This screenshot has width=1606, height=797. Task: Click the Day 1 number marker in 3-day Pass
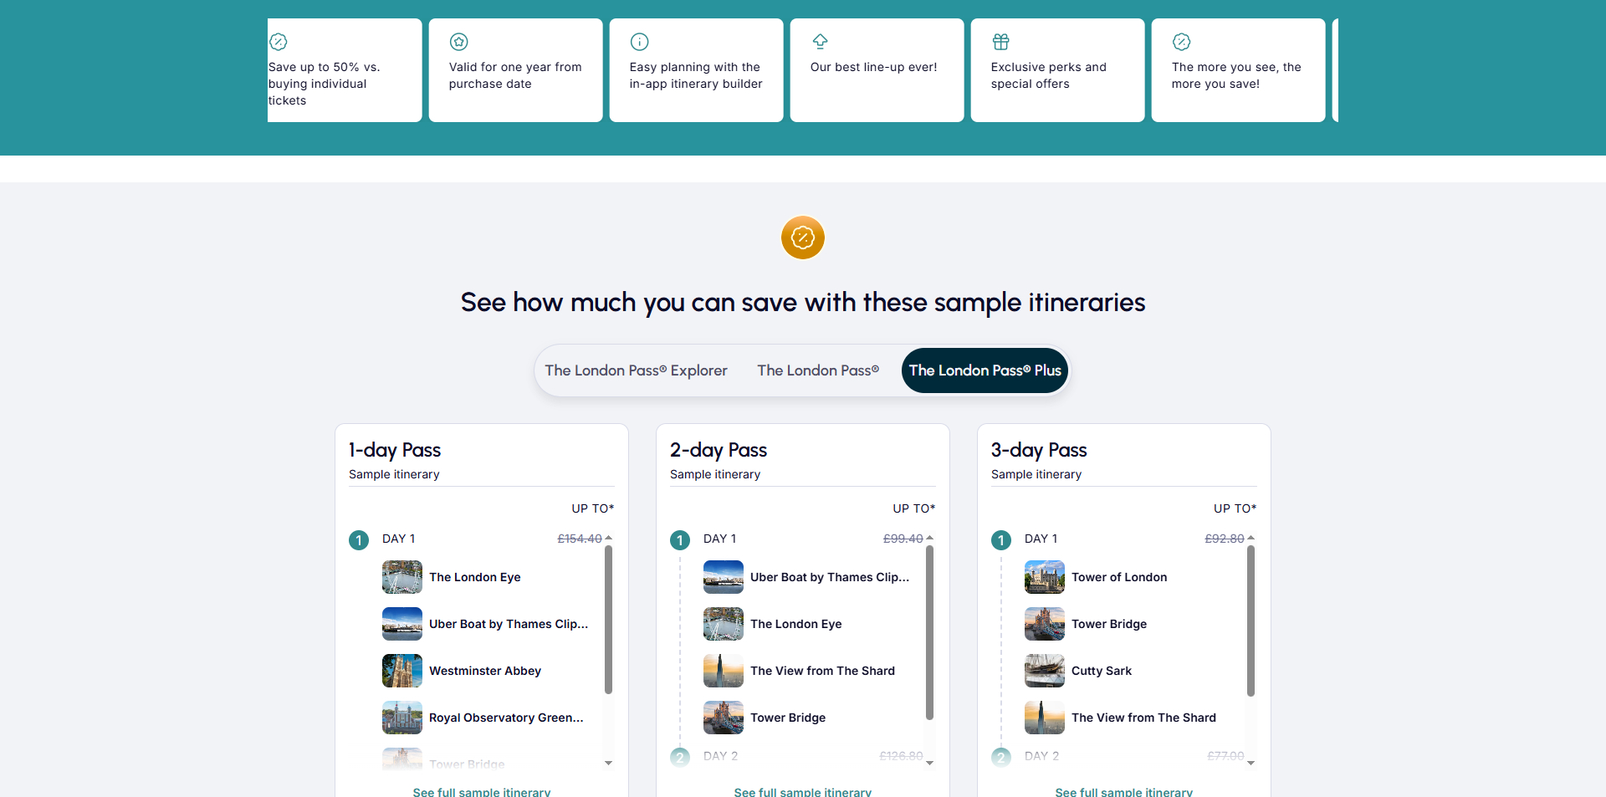point(1001,540)
